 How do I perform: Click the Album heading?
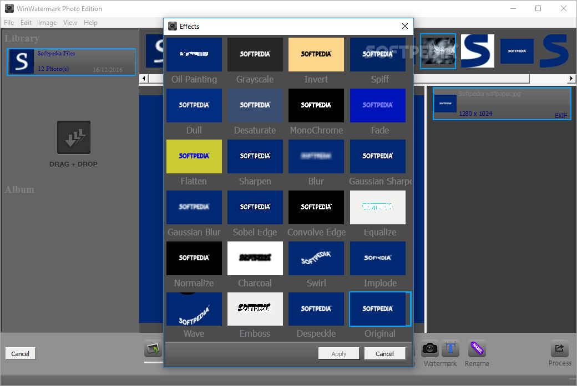(19, 189)
